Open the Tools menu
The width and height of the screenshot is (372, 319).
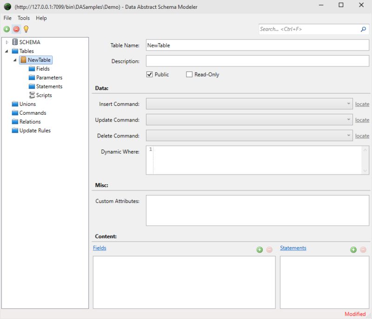tap(23, 18)
